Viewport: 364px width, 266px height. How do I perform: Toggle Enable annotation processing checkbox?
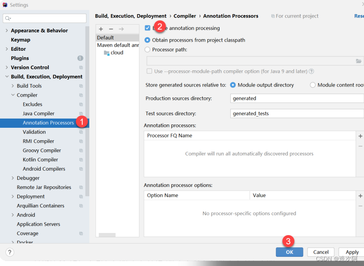tap(147, 28)
